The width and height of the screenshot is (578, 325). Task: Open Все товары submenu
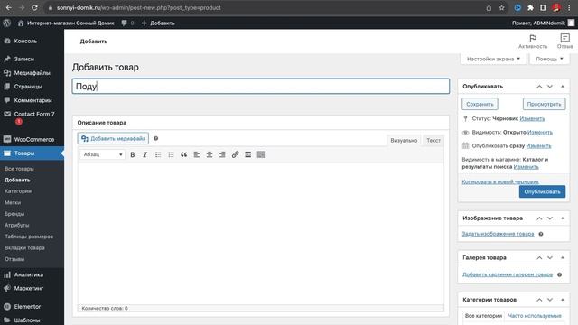(19, 169)
